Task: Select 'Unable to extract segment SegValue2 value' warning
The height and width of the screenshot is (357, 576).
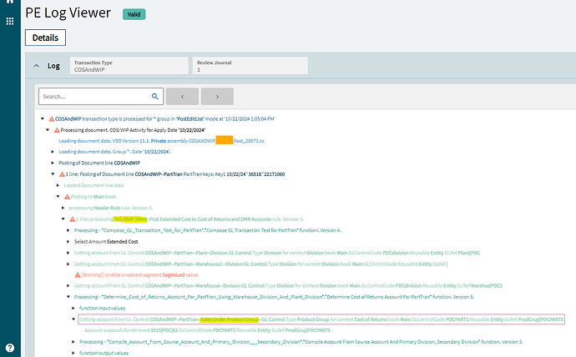Action: tap(139, 274)
